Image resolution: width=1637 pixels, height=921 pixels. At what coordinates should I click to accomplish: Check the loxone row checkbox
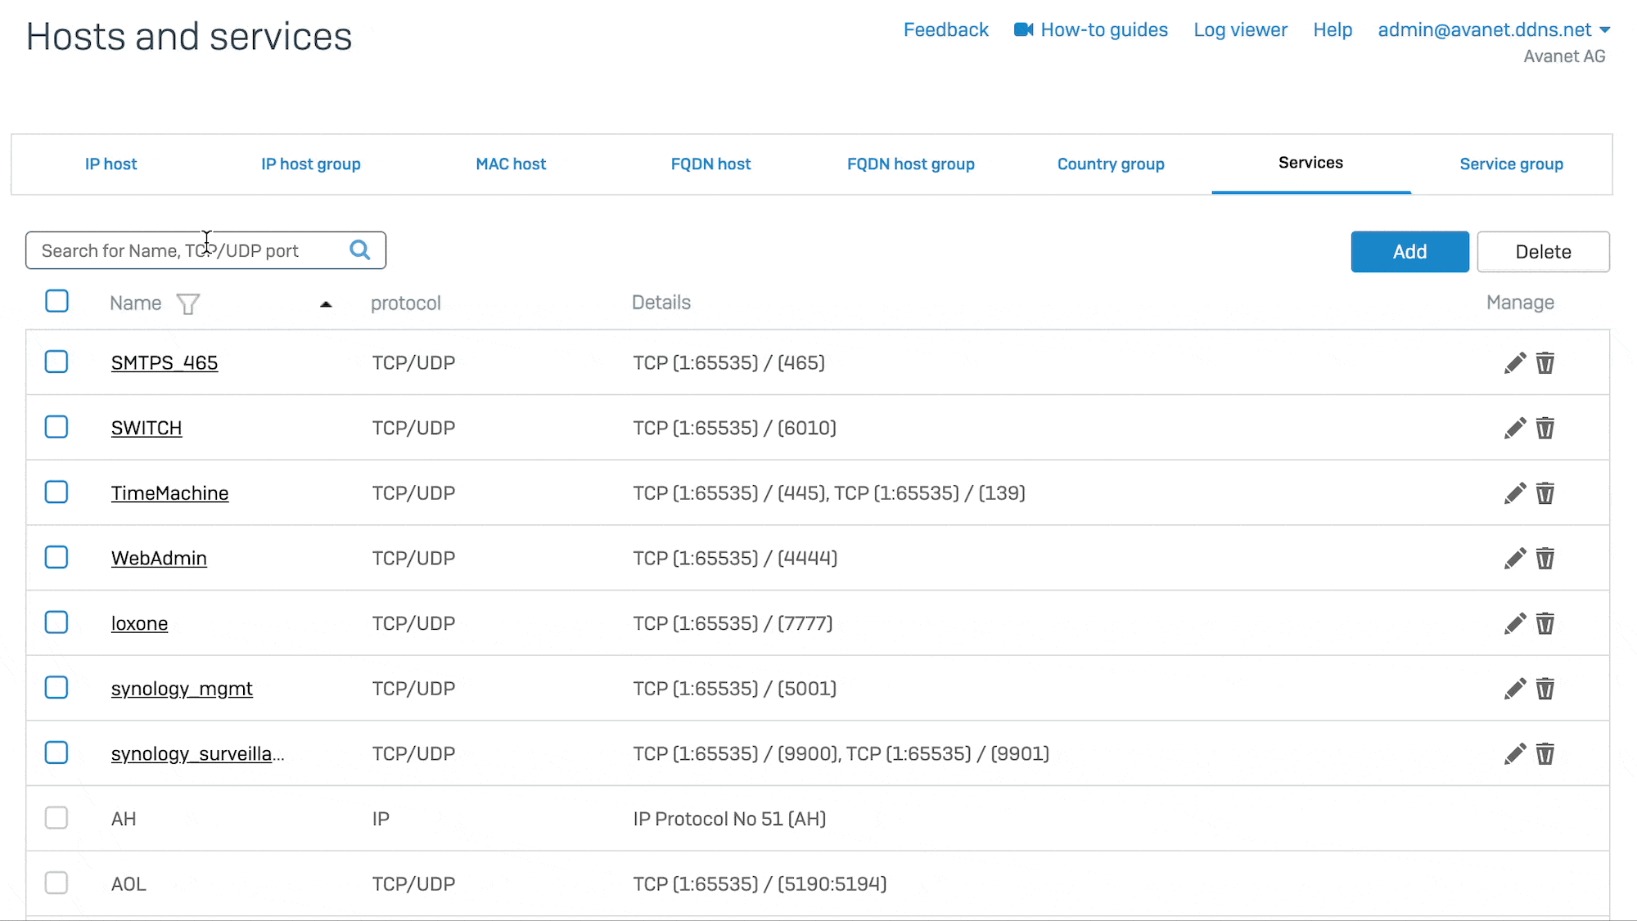(56, 622)
